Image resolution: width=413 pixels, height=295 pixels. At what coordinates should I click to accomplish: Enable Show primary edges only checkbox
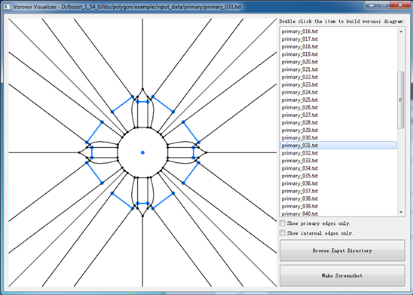pyautogui.click(x=283, y=223)
